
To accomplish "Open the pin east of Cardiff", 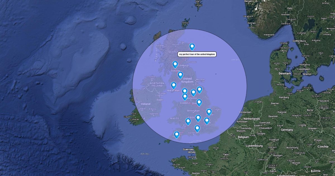I will point(188,121).
